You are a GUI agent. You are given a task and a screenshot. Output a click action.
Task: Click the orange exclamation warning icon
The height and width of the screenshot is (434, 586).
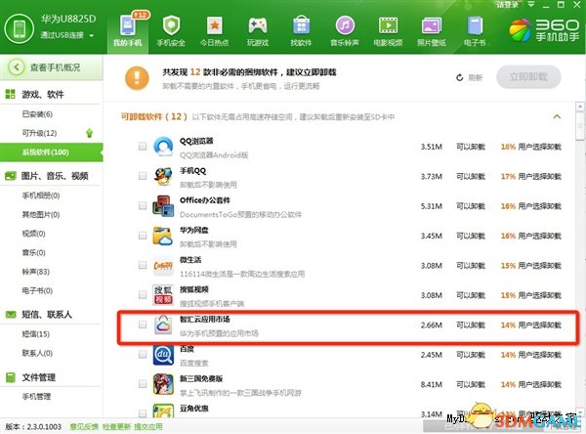click(x=137, y=78)
